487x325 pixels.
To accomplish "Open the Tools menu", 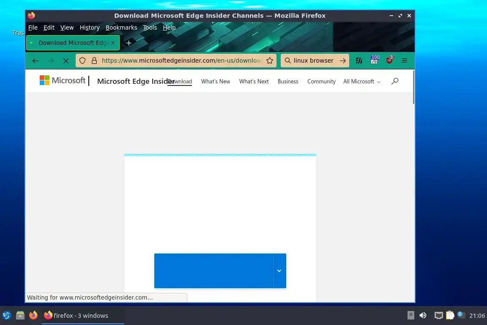I will pos(150,28).
